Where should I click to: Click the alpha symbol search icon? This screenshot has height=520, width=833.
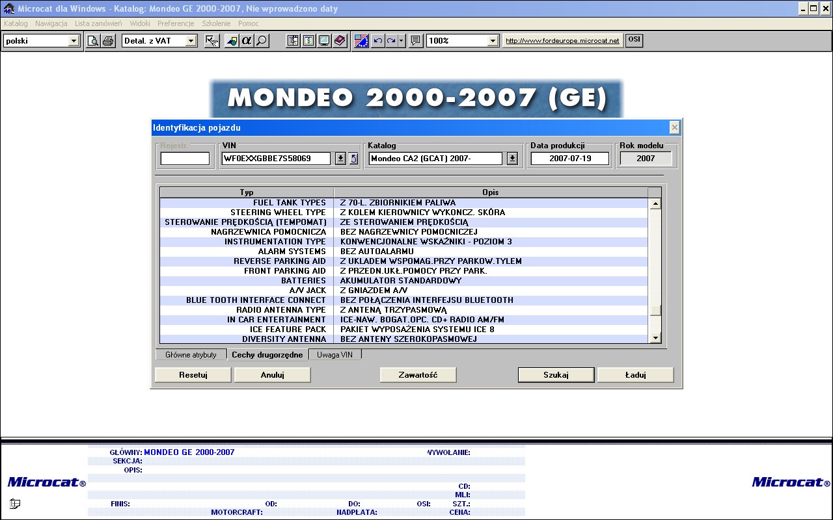tap(247, 41)
